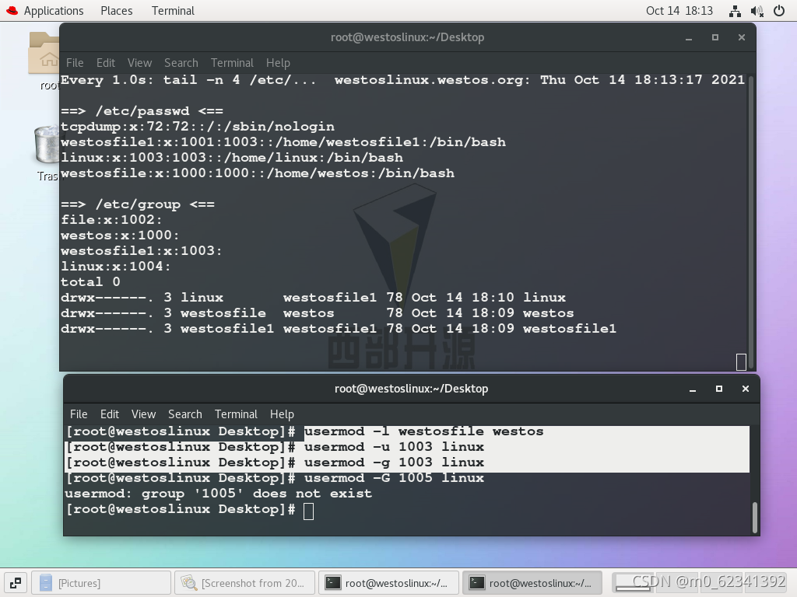The image size is (797, 597).
Task: Open the File menu in the front terminal
Action: tap(79, 414)
